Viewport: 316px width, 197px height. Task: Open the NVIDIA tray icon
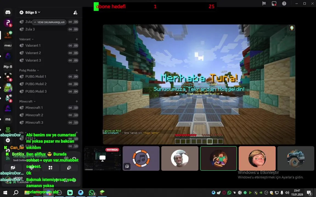pos(261,193)
